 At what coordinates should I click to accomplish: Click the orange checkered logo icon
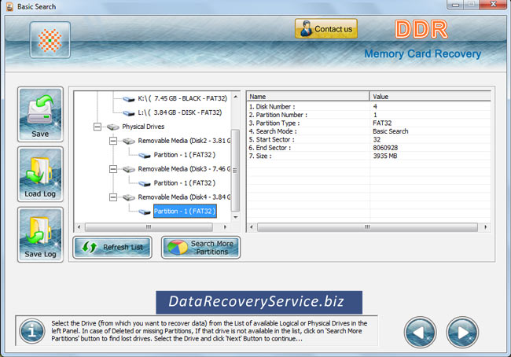pyautogui.click(x=50, y=40)
